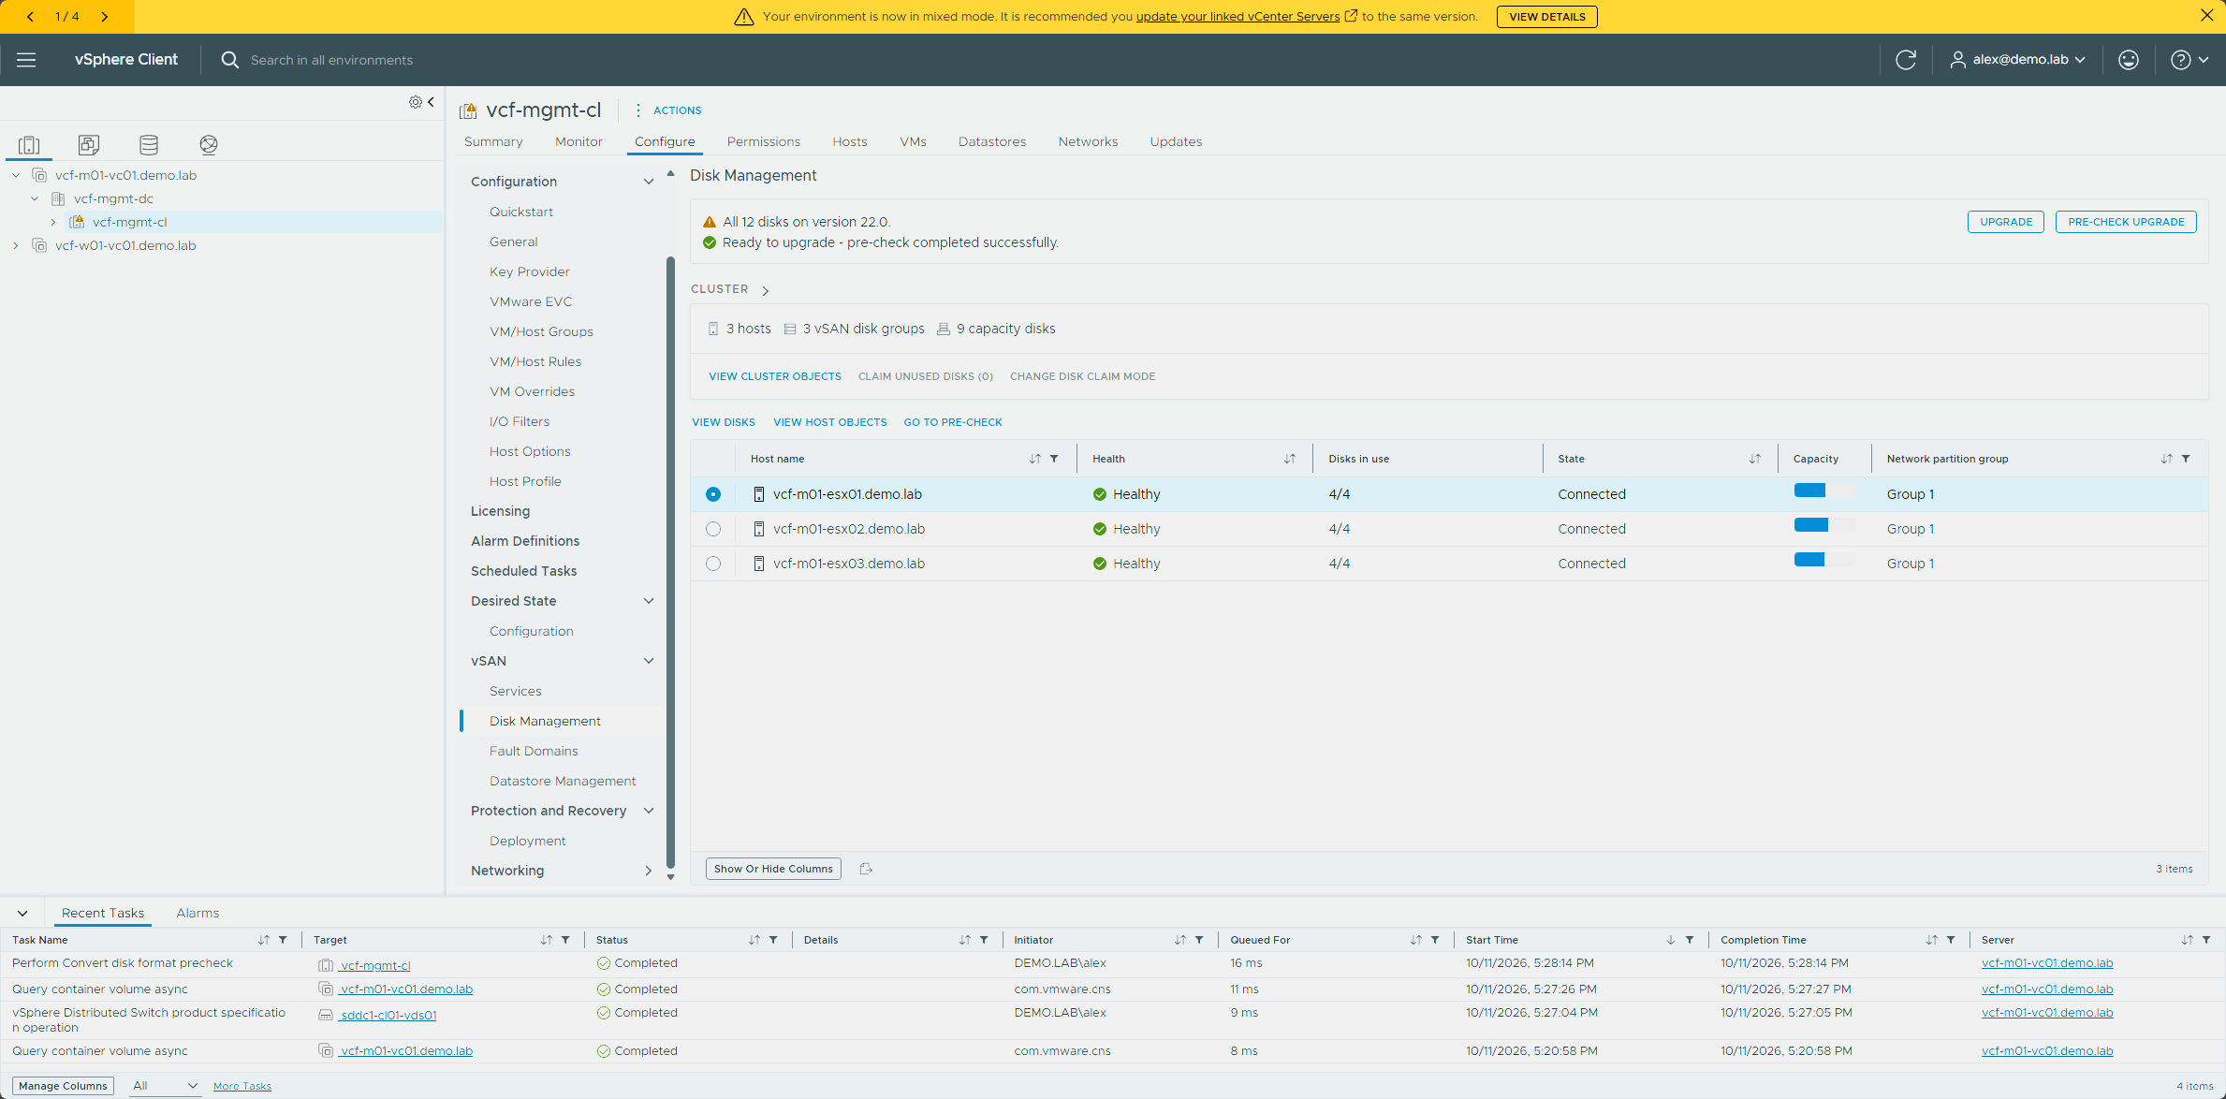
Task: Select radio button for vcf-m01-esx03.demo.lab
Action: 713,564
